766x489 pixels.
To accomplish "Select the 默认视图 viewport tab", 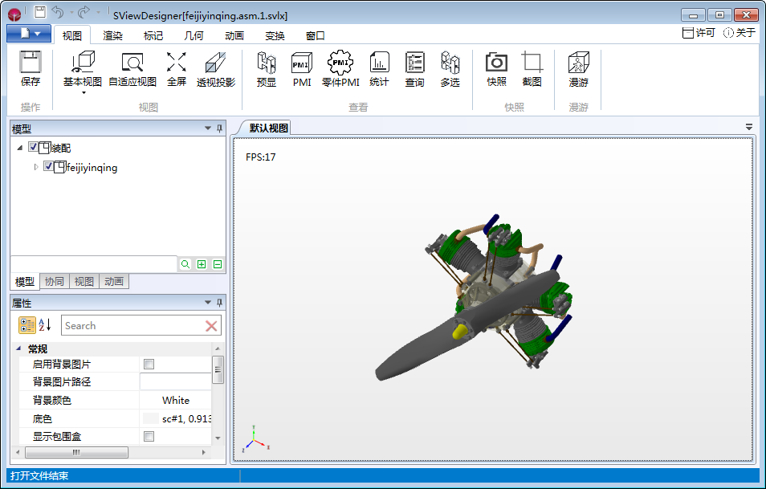I will [x=268, y=128].
